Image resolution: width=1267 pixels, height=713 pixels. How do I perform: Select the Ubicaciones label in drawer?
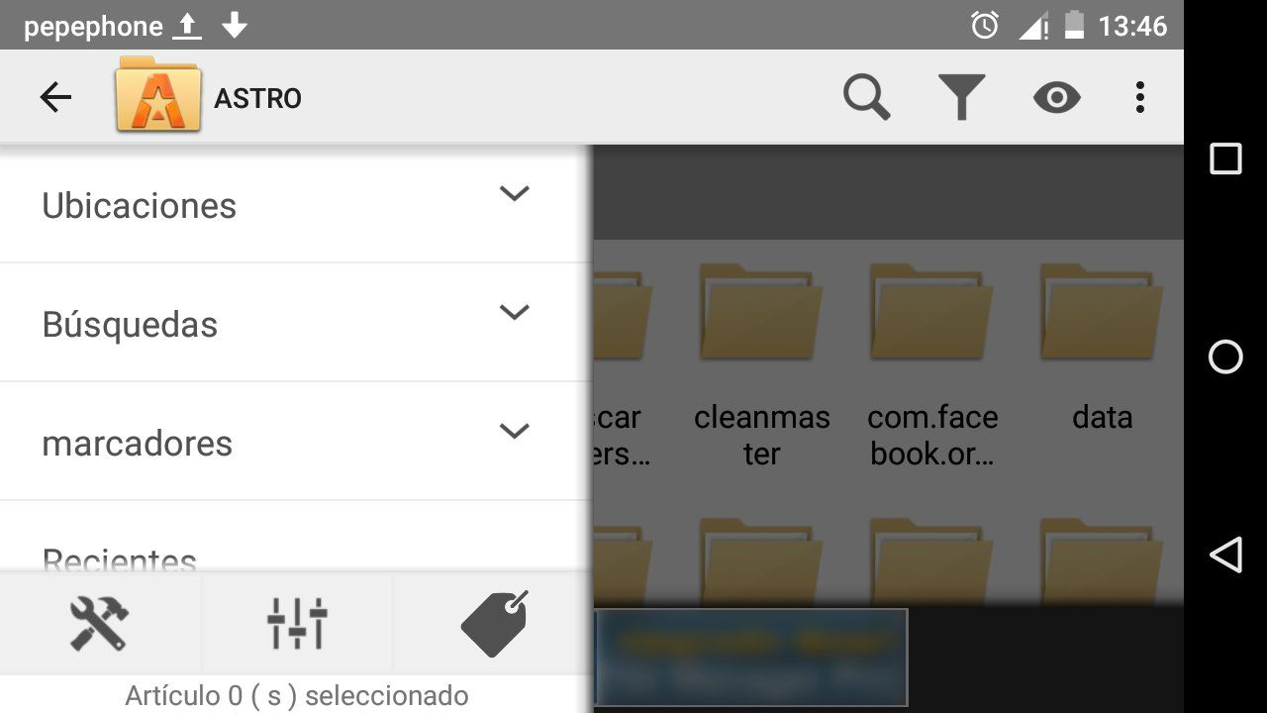[140, 206]
